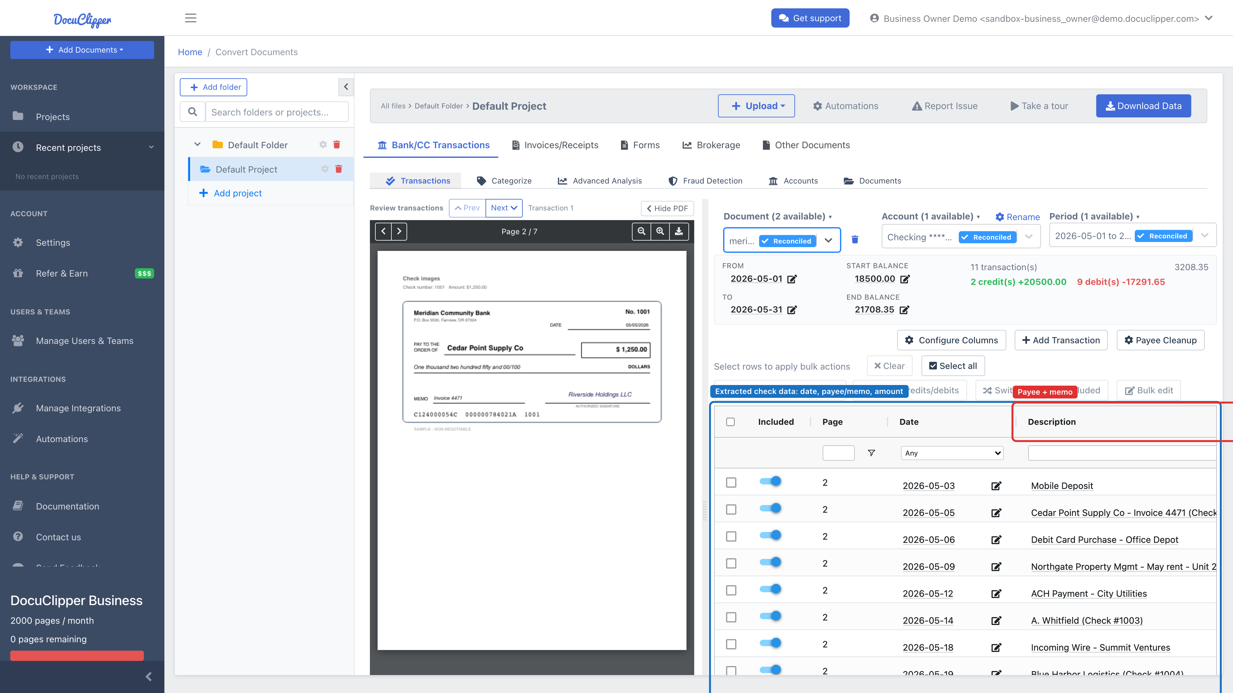
Task: Toggle the header select-all checkbox
Action: 730,422
